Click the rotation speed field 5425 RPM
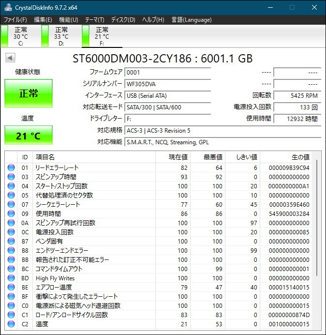 point(297,95)
